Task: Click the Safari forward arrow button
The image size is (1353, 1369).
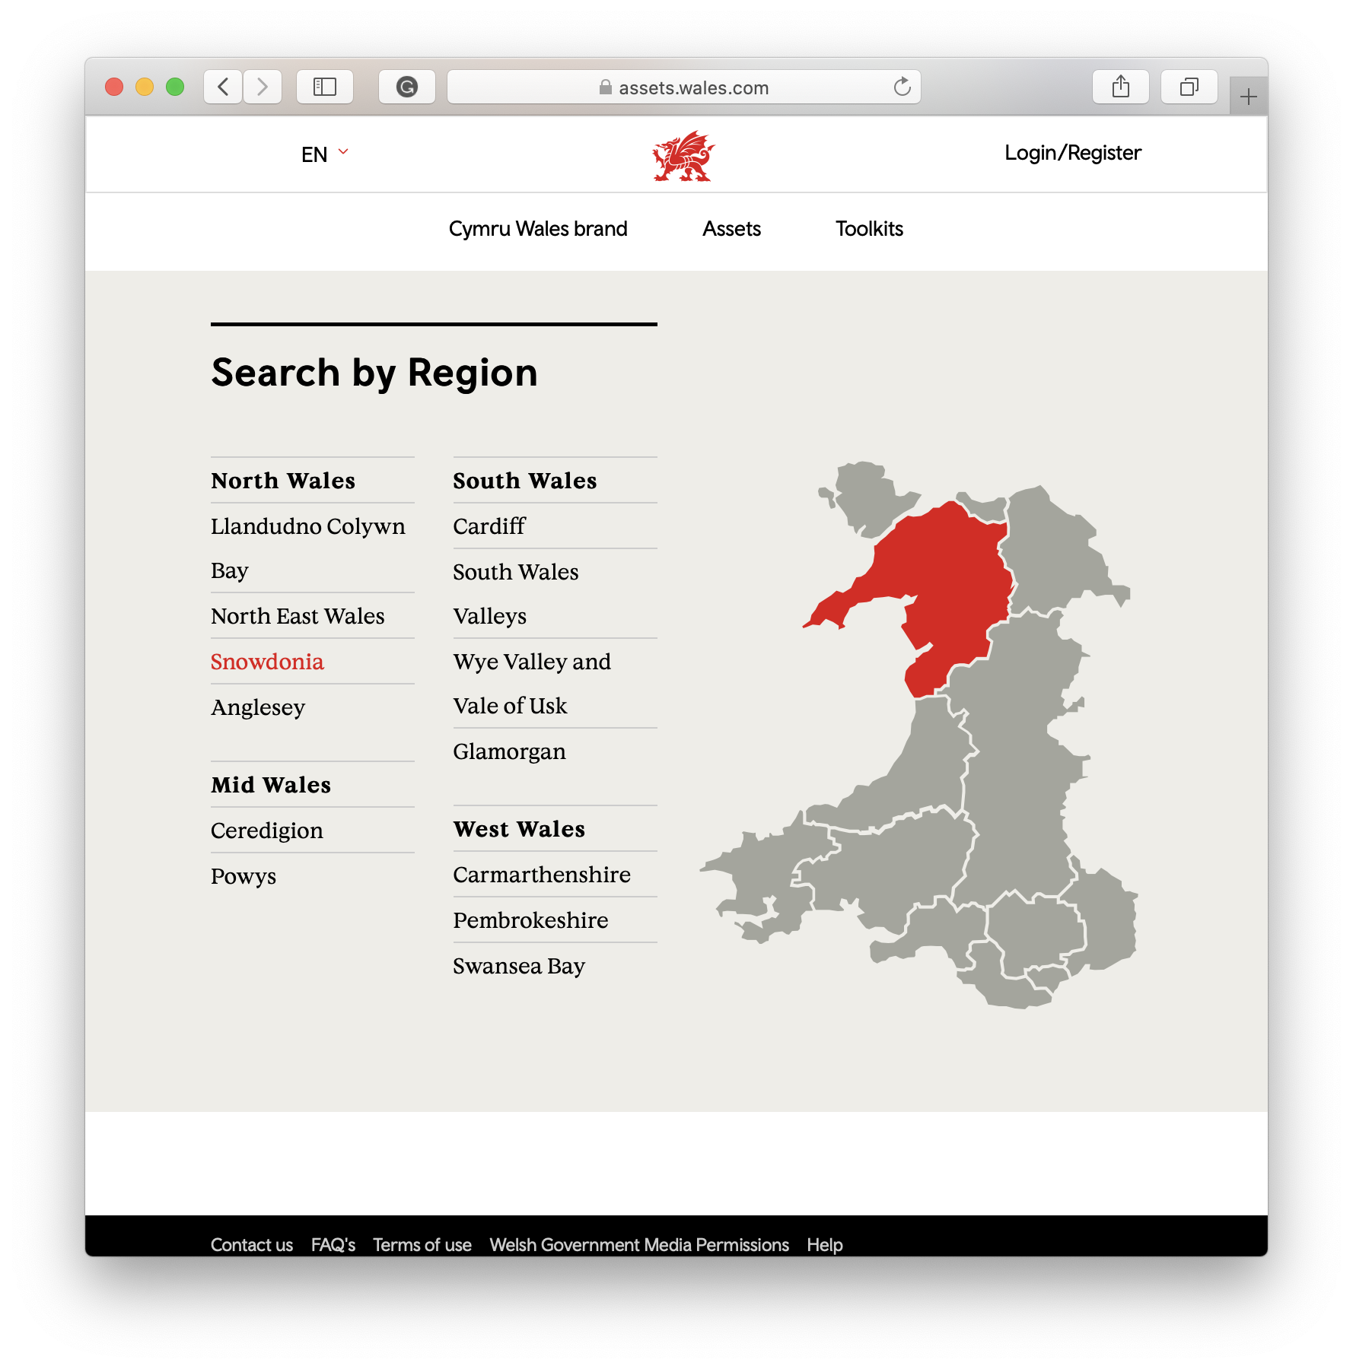Action: pyautogui.click(x=263, y=87)
